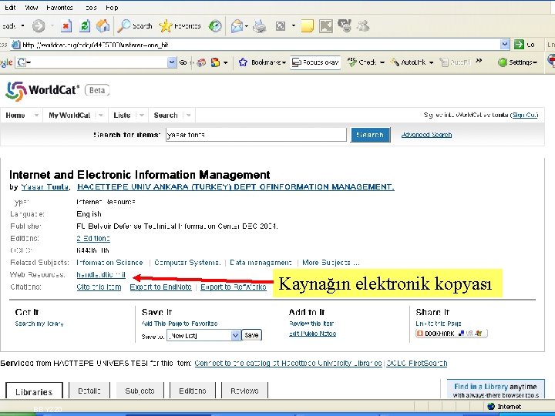Screen dimensions: 555x416
Task: Expand Search menu arrow in WorldCat nav
Action: tap(188, 116)
